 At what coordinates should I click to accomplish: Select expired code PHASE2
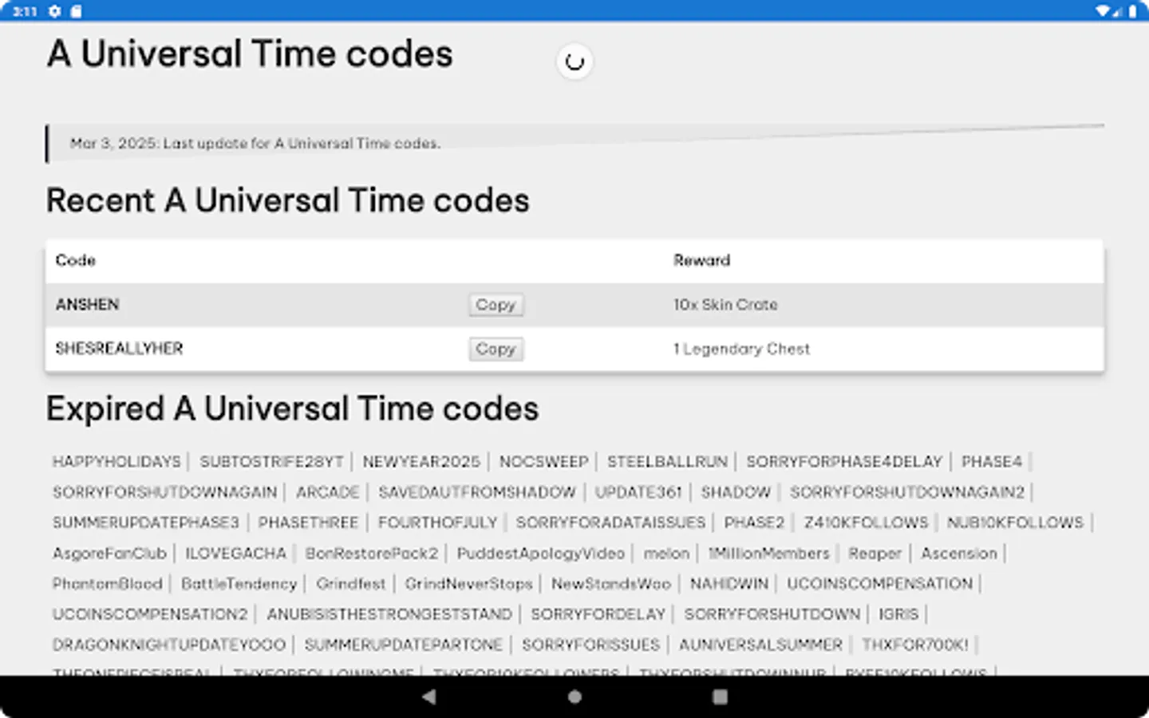[754, 523]
